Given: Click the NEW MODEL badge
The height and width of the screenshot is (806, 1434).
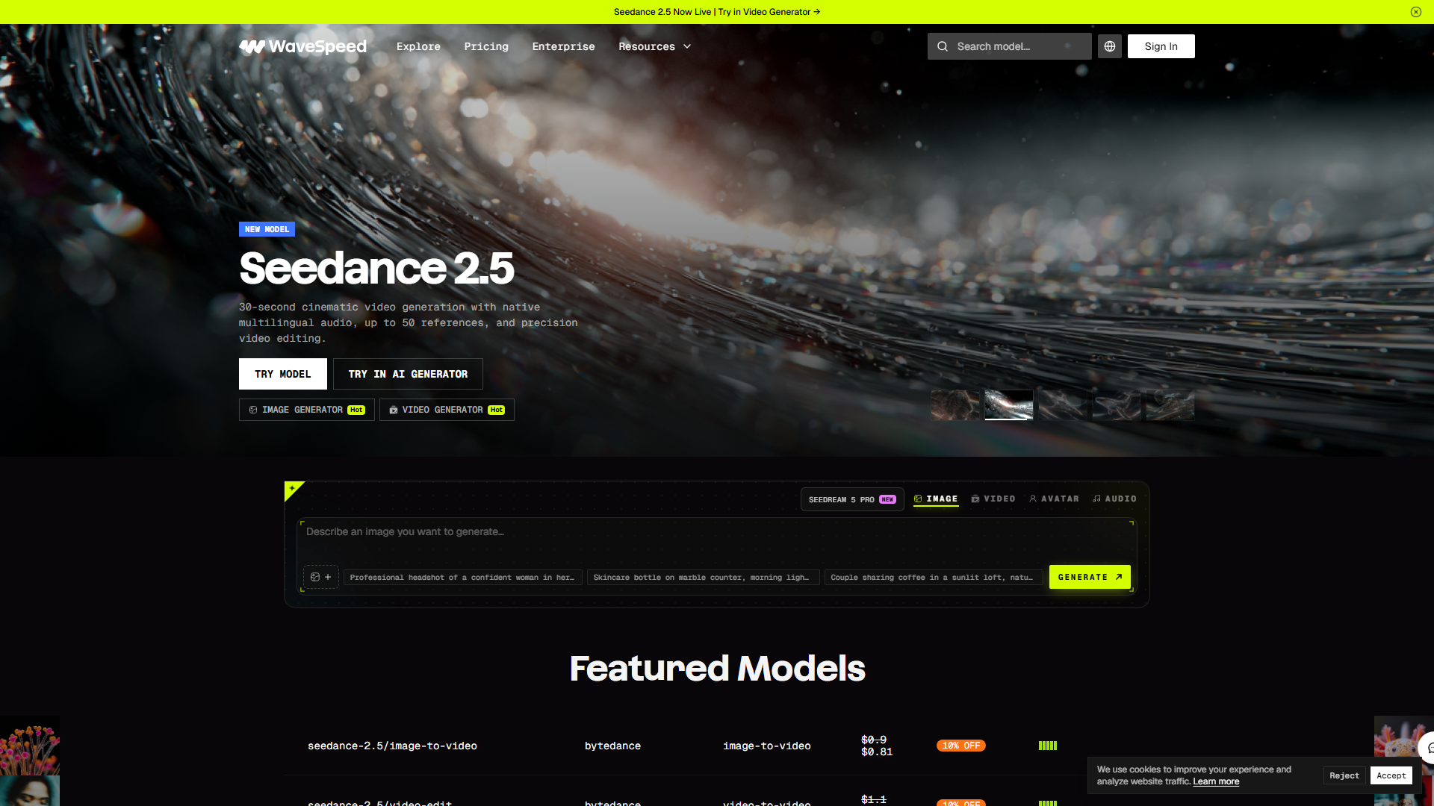Looking at the screenshot, I should 267,229.
